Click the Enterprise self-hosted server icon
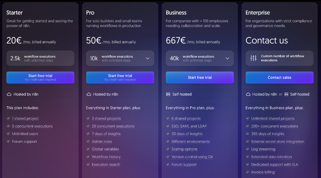Image resolution: width=321 pixels, height=178 pixels. 286,94
